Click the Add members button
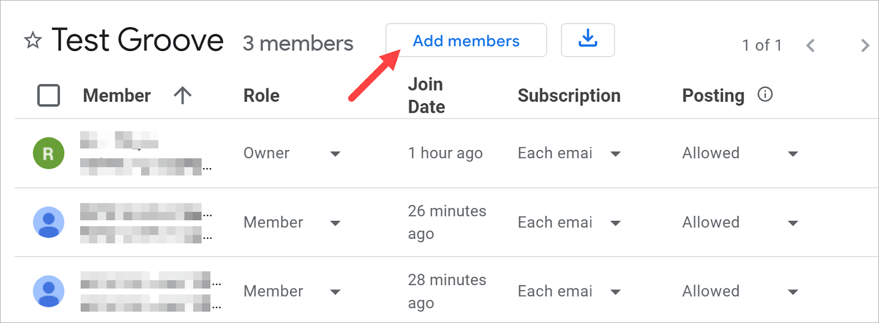879x323 pixels. [x=466, y=40]
